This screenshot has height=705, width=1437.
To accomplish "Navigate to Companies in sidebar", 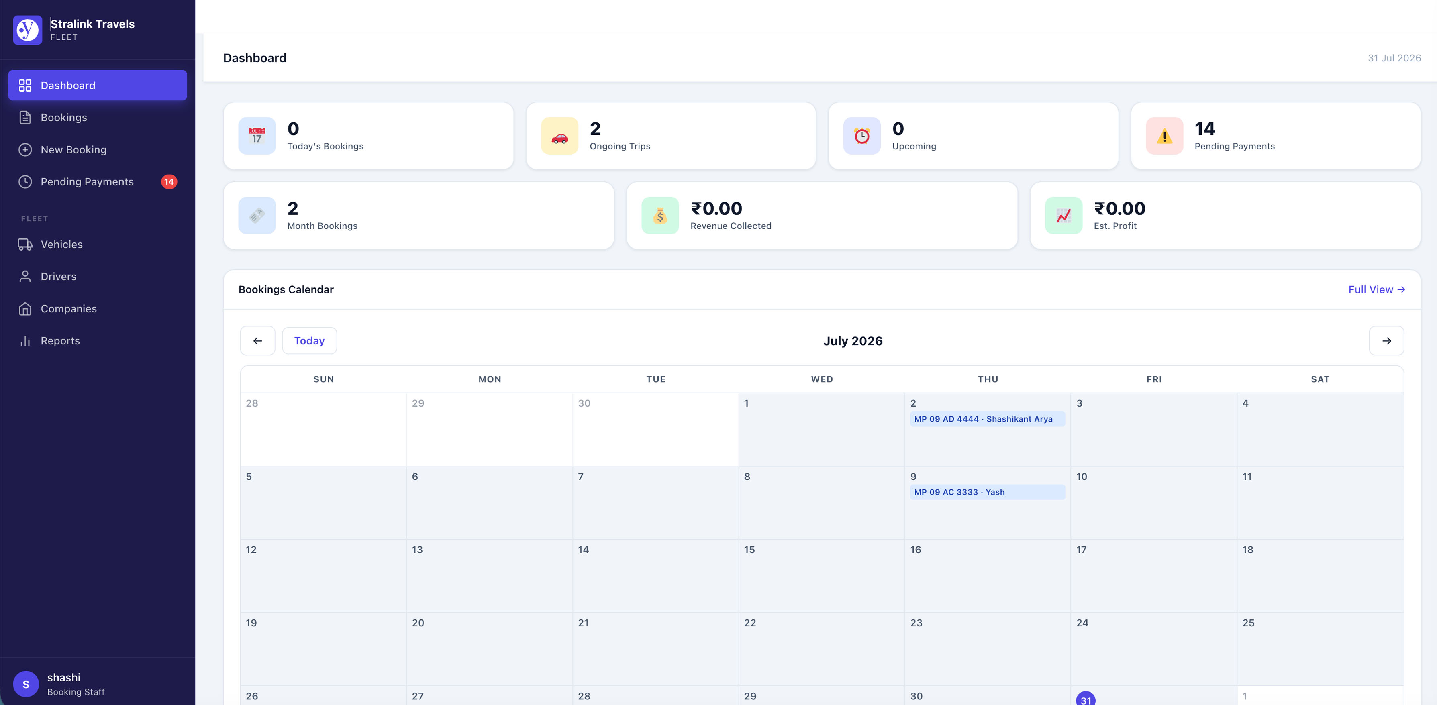I will (98, 309).
